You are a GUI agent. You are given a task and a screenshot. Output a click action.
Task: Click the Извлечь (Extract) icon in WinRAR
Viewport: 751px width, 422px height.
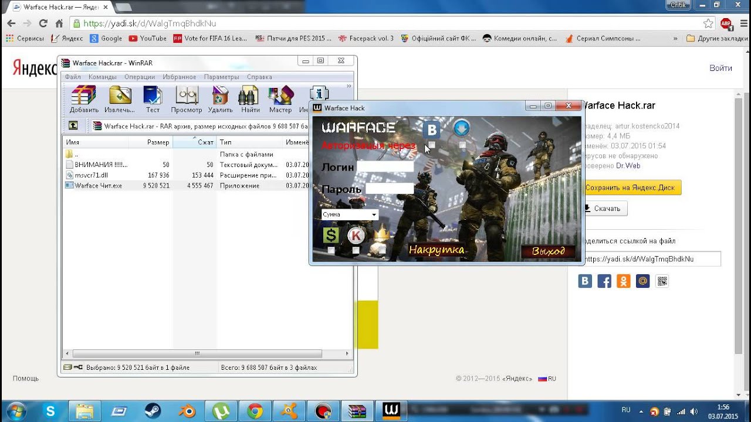click(120, 99)
